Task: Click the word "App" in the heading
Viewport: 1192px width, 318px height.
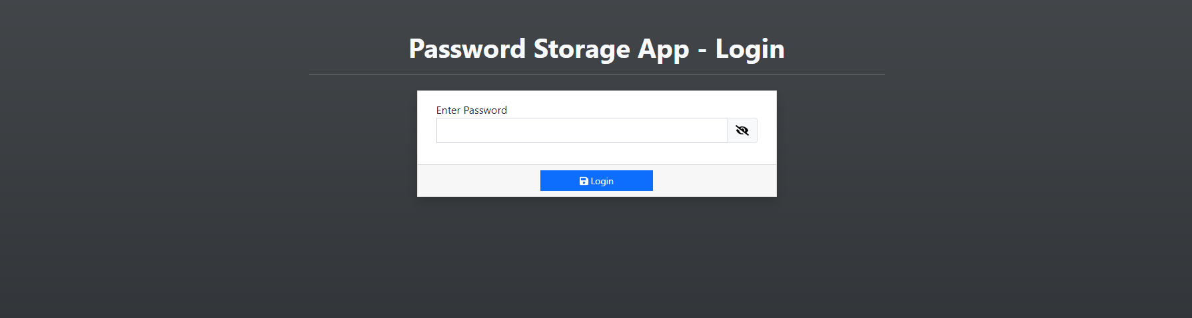Action: coord(663,49)
